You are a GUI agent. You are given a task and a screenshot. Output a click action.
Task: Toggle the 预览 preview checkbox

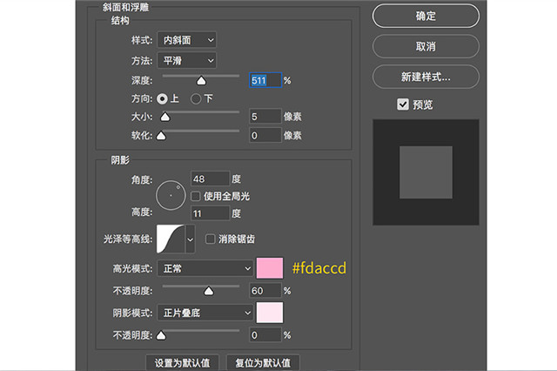(403, 105)
